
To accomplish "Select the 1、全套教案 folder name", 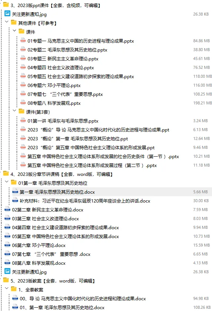I will [x=31, y=290].
